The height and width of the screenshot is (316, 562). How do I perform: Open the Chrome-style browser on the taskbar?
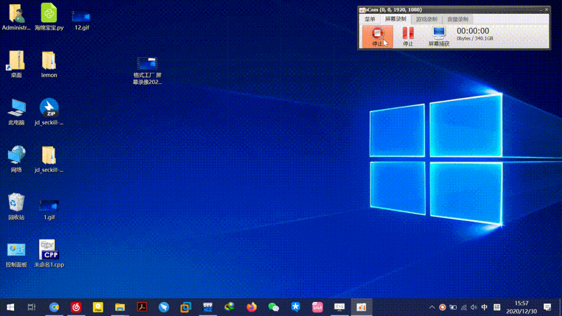54,307
